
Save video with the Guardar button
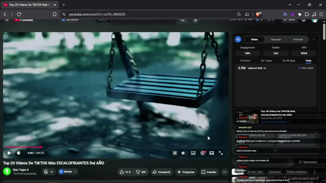pyautogui.click(x=209, y=172)
